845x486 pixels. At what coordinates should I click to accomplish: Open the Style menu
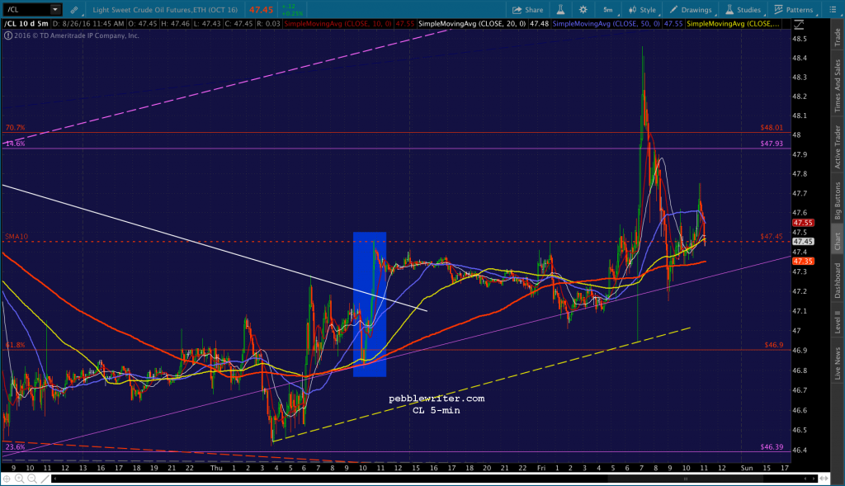pyautogui.click(x=642, y=10)
